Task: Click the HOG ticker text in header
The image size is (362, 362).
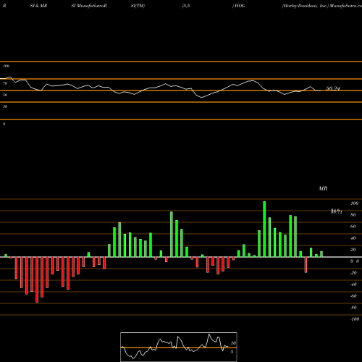Action: pyautogui.click(x=240, y=6)
